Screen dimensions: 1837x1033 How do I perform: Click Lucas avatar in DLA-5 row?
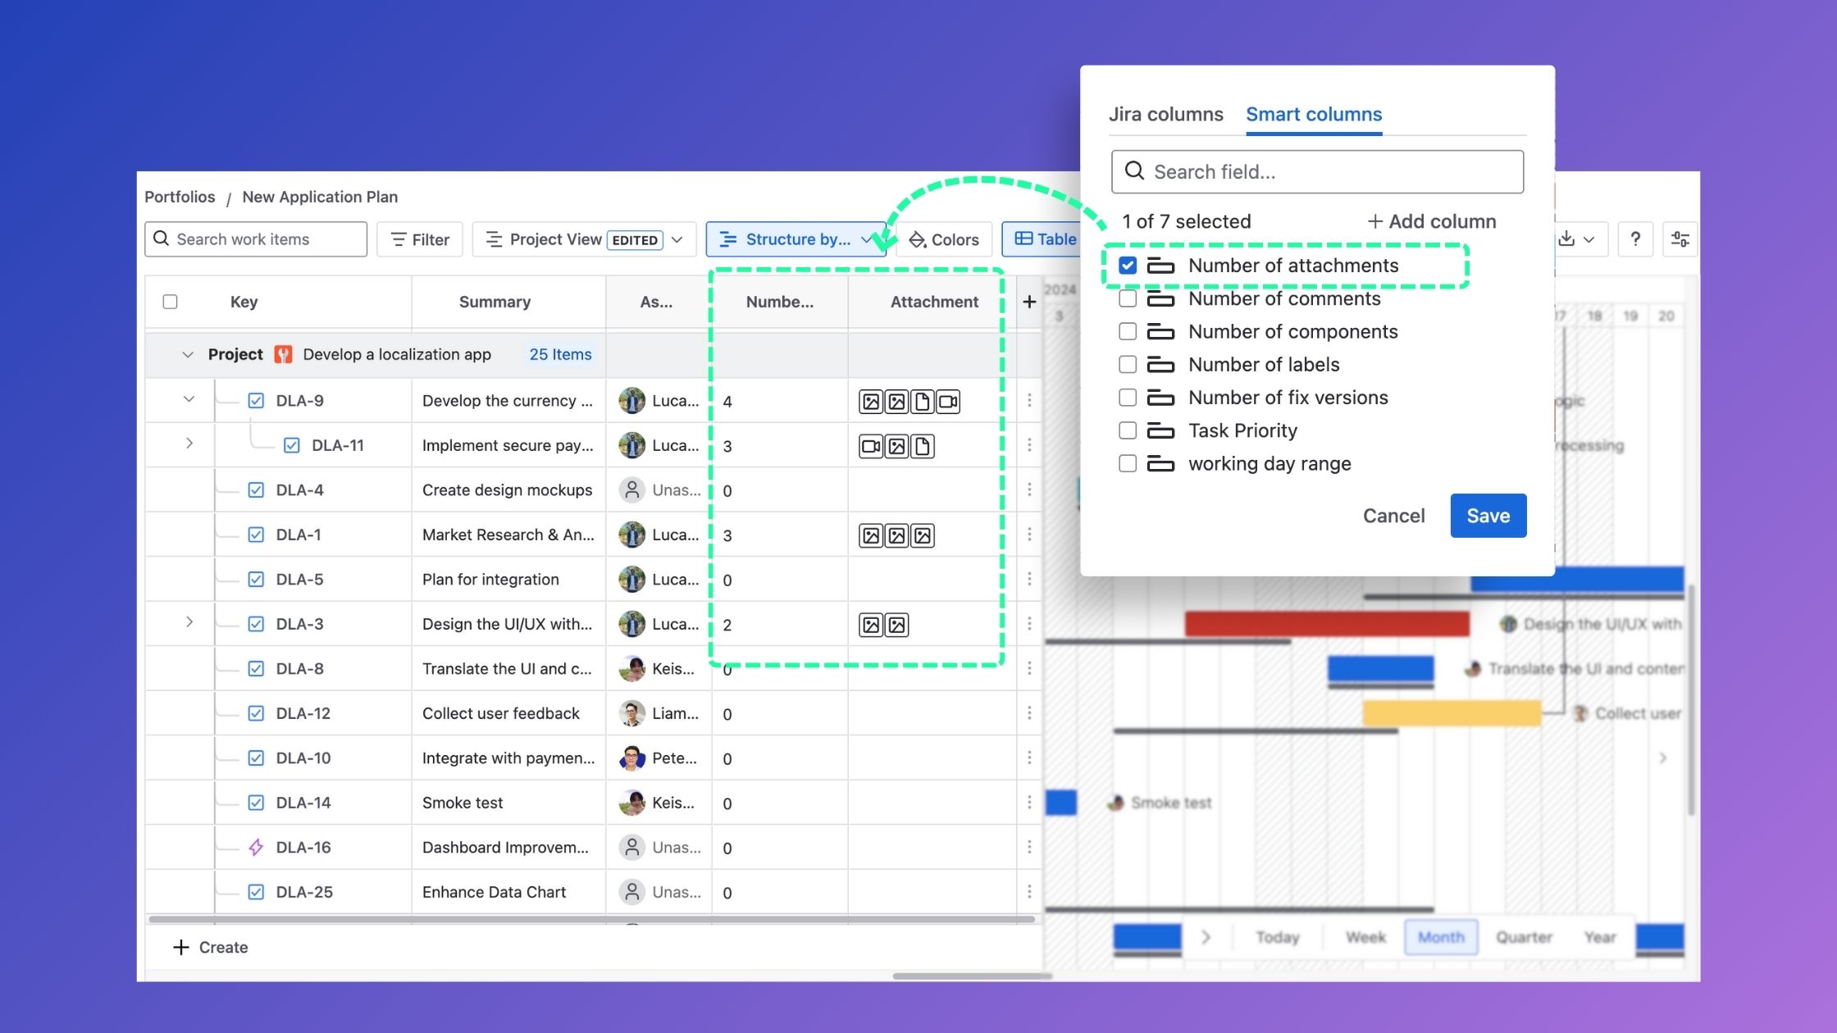click(631, 580)
